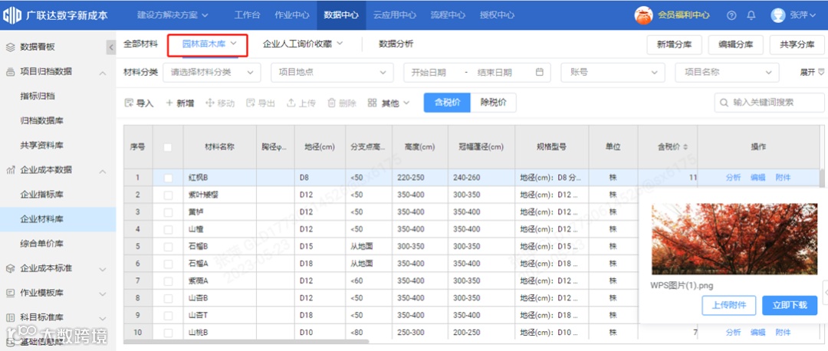Click the 导出 export toolbar button
This screenshot has width=828, height=351.
[261, 103]
